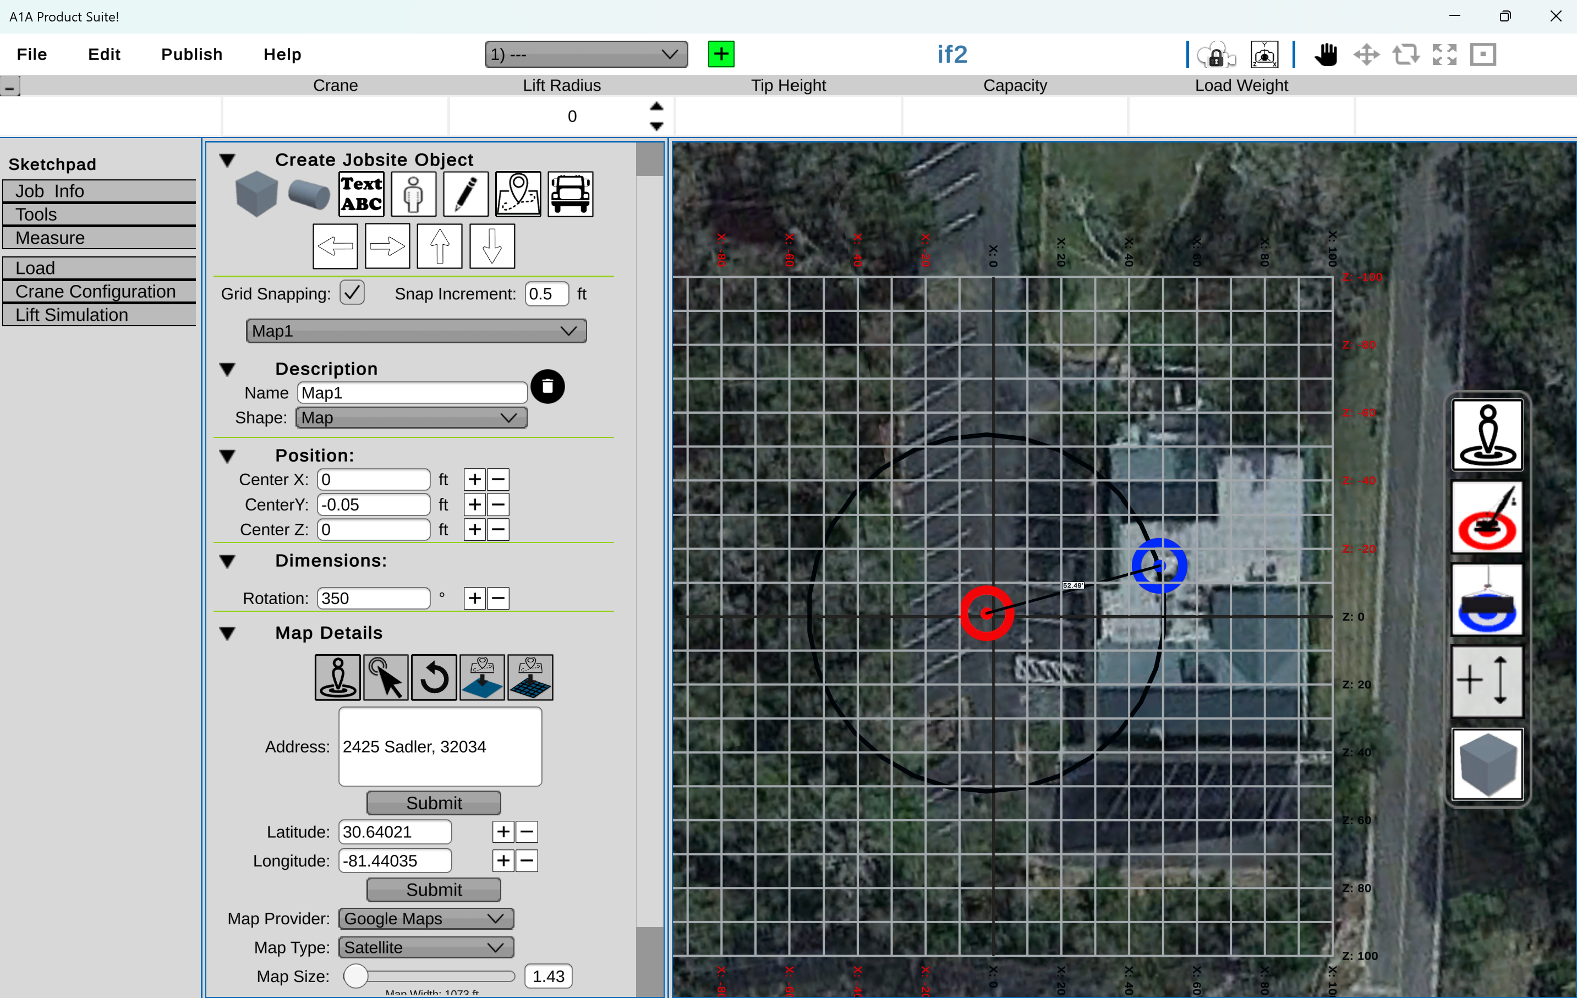
Task: Open the Measure sidebar tab
Action: point(99,238)
